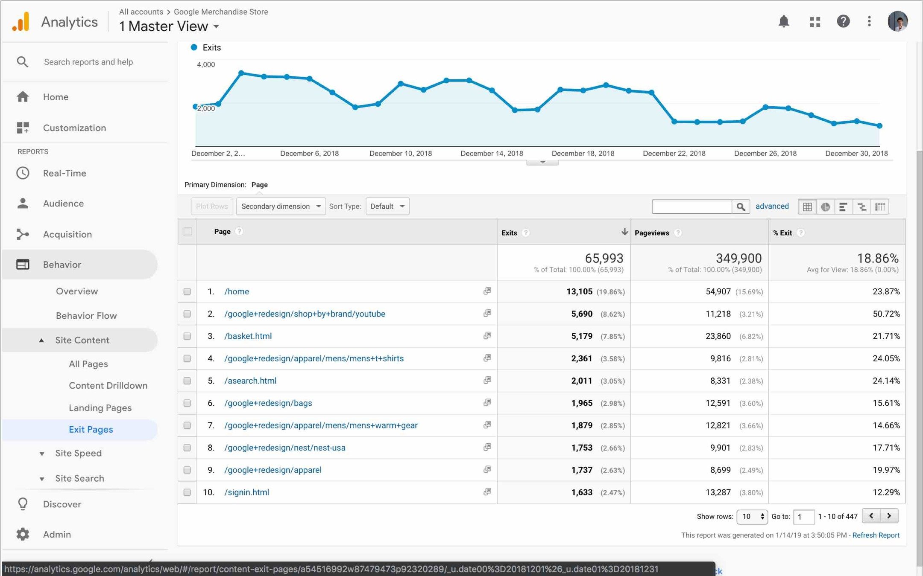Tick the /basket.html row checkbox
Screen dimensions: 923x576
click(x=187, y=336)
